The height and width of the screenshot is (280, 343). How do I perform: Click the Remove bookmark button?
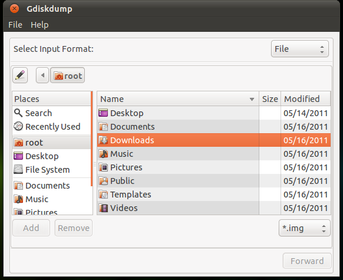74,228
